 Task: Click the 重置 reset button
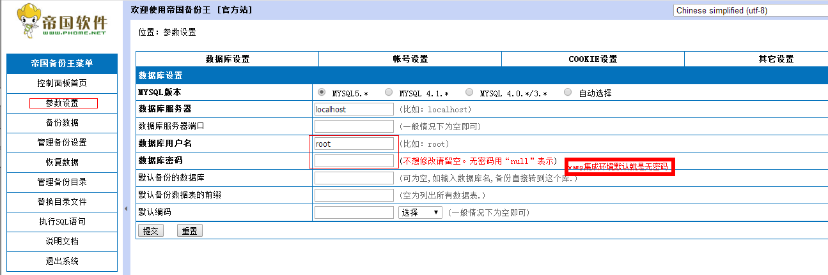pos(190,230)
